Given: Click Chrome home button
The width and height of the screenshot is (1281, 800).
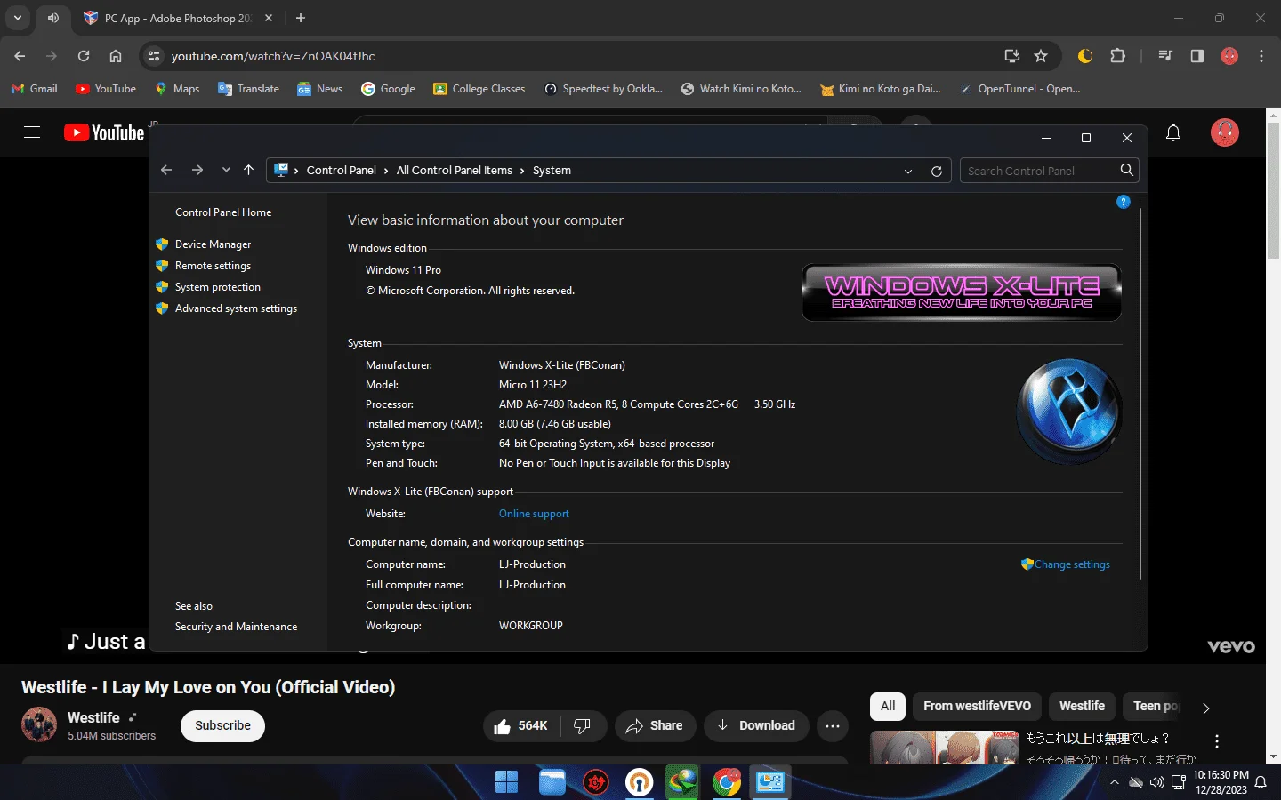Looking at the screenshot, I should click(116, 56).
